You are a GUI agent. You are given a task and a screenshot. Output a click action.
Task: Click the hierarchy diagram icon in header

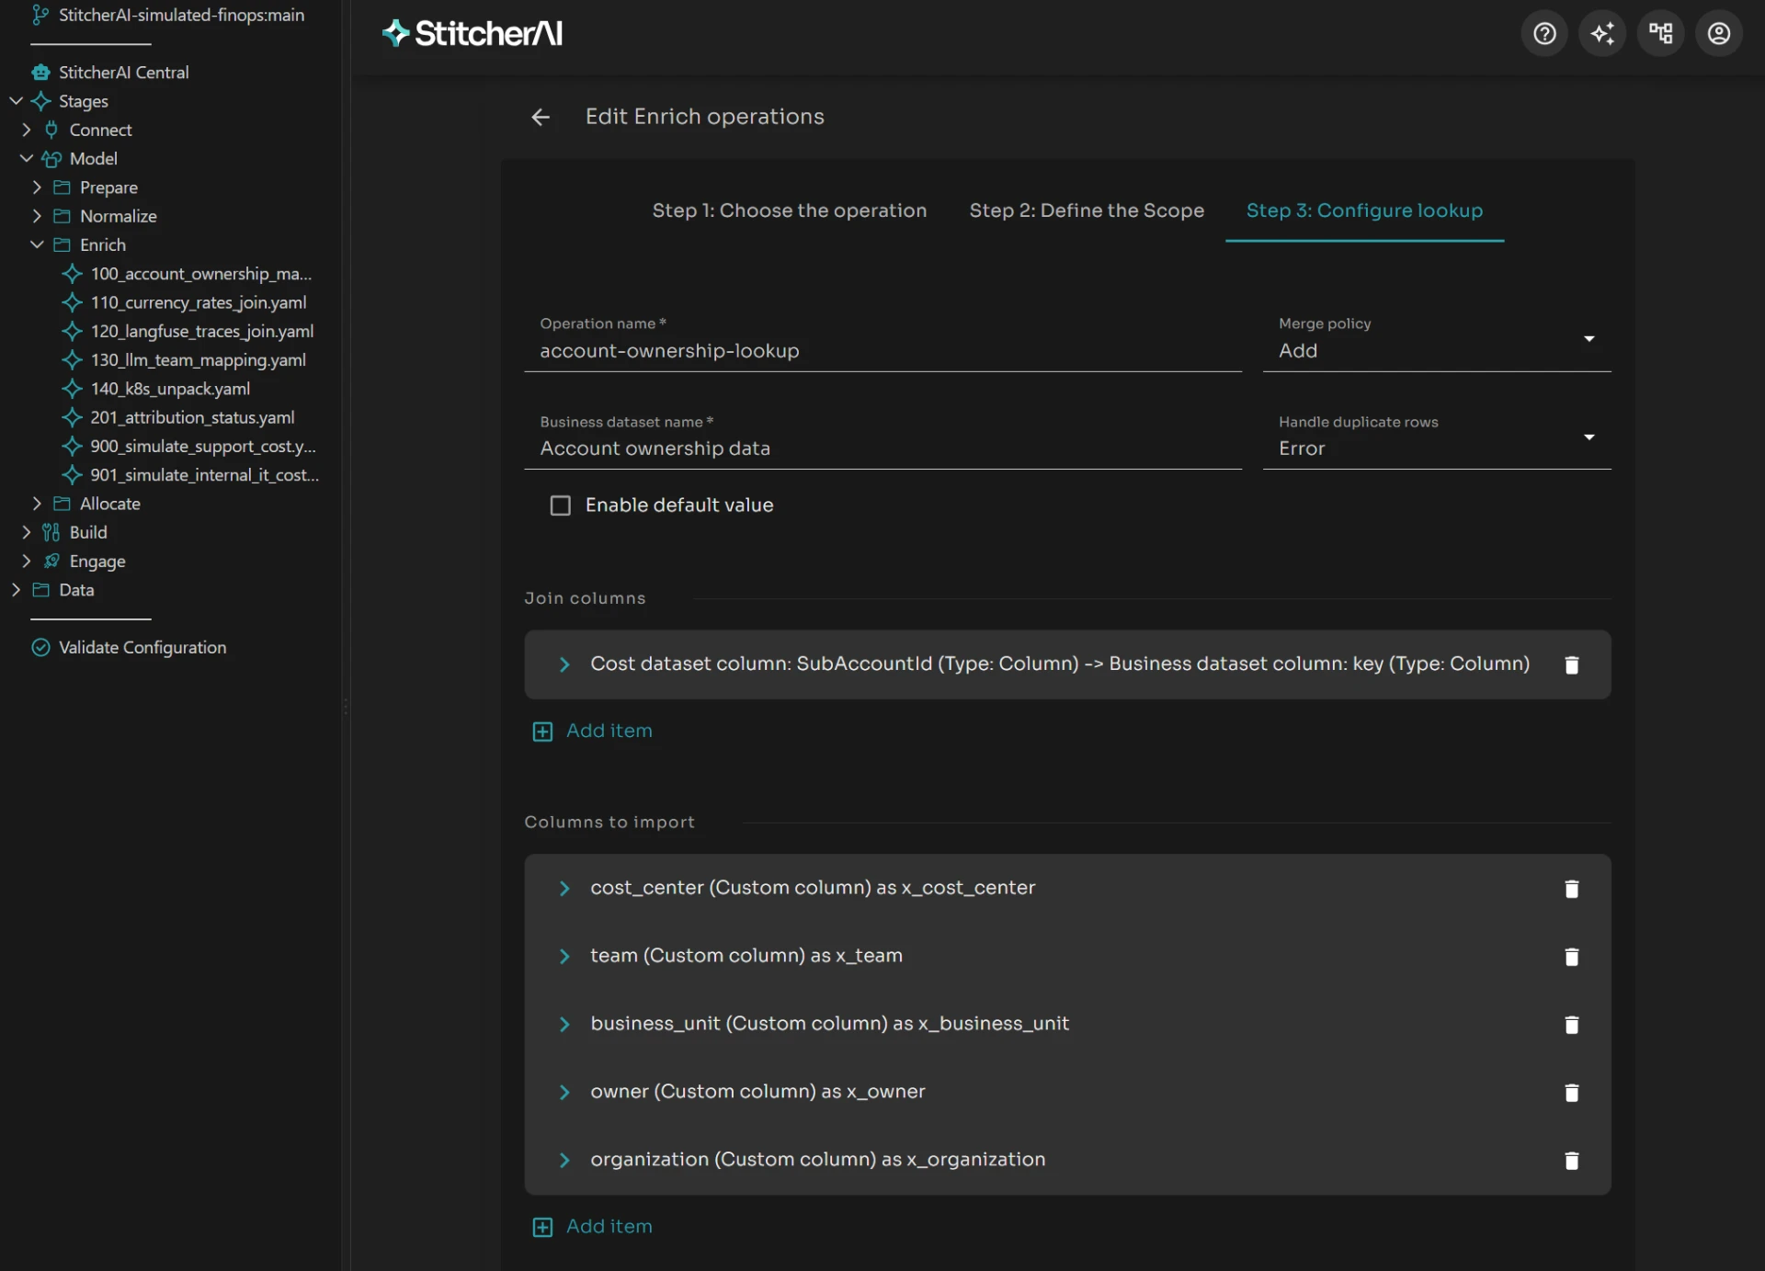pyautogui.click(x=1660, y=34)
